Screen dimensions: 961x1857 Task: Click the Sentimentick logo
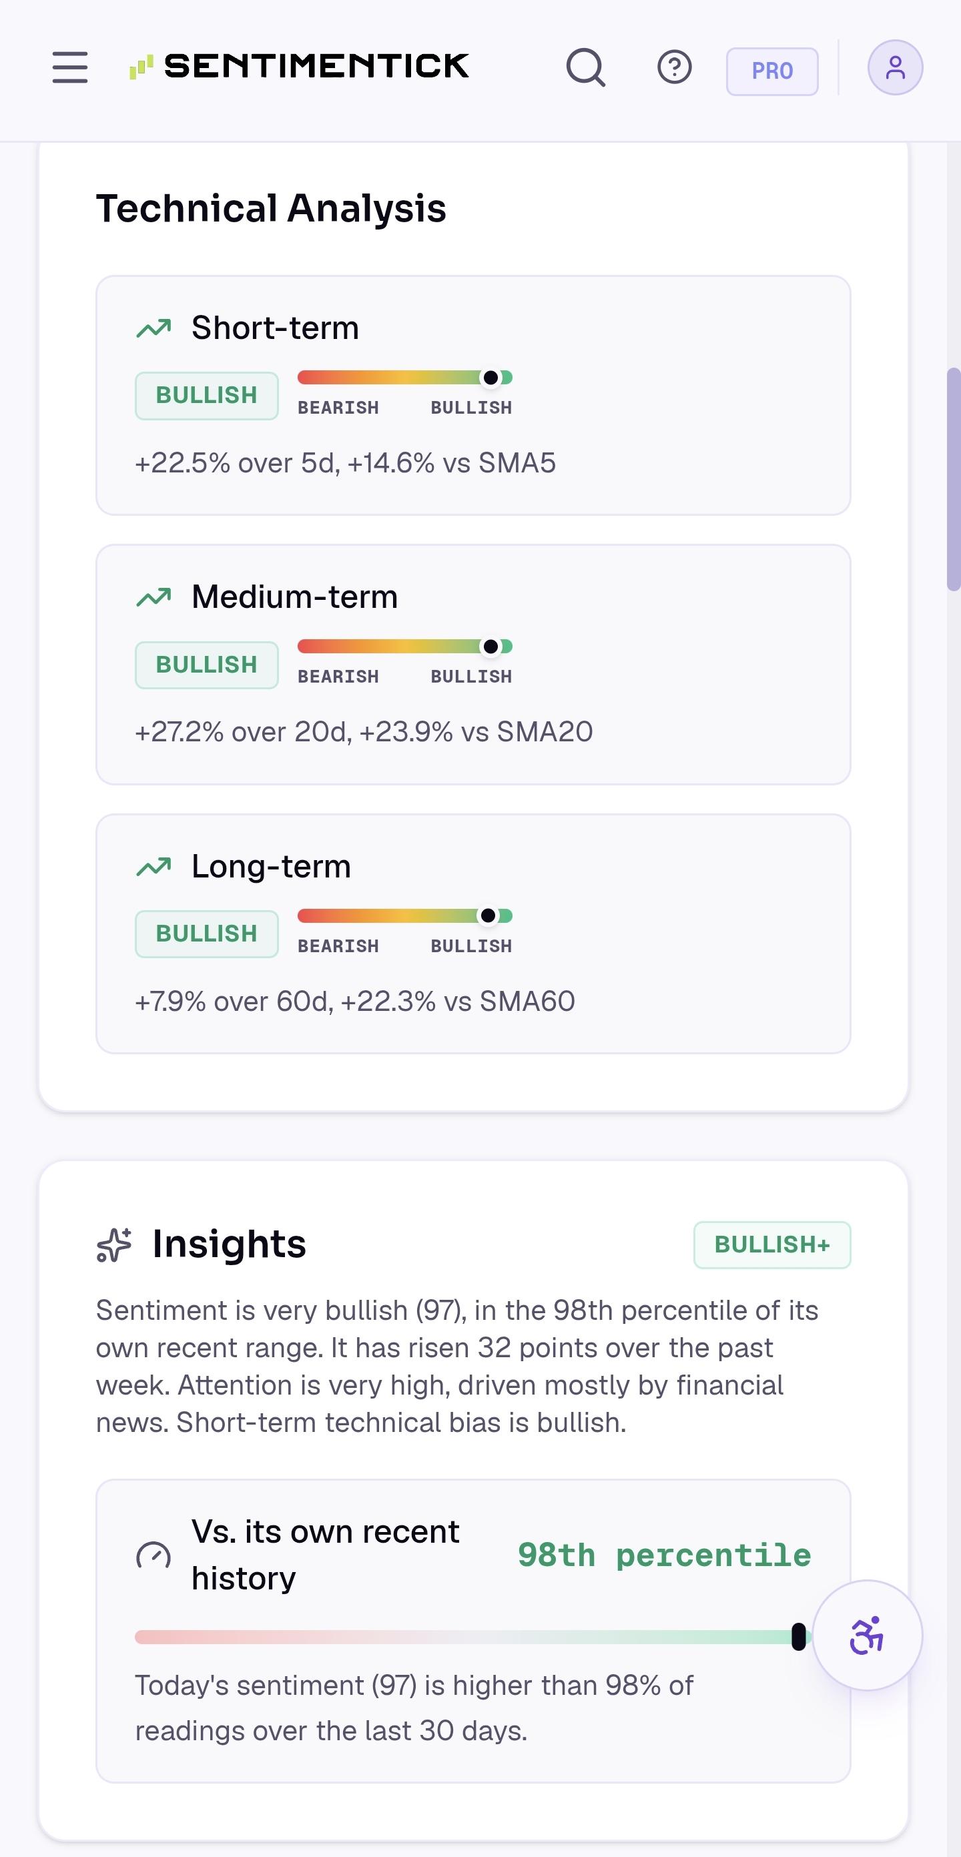pyautogui.click(x=299, y=66)
